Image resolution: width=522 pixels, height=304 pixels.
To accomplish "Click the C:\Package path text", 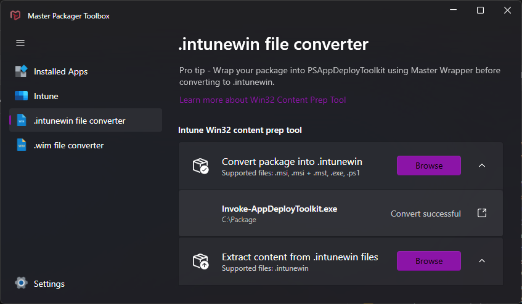I will tap(239, 220).
